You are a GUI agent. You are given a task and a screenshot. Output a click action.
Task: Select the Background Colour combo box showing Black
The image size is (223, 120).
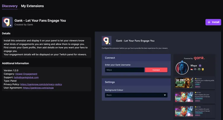(136, 95)
